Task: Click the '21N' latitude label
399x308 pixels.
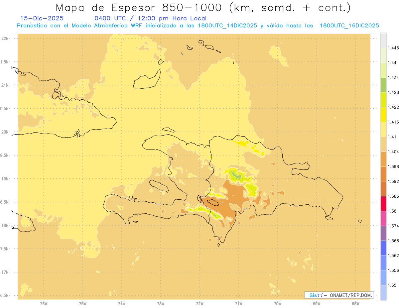Action: (x=6, y=85)
